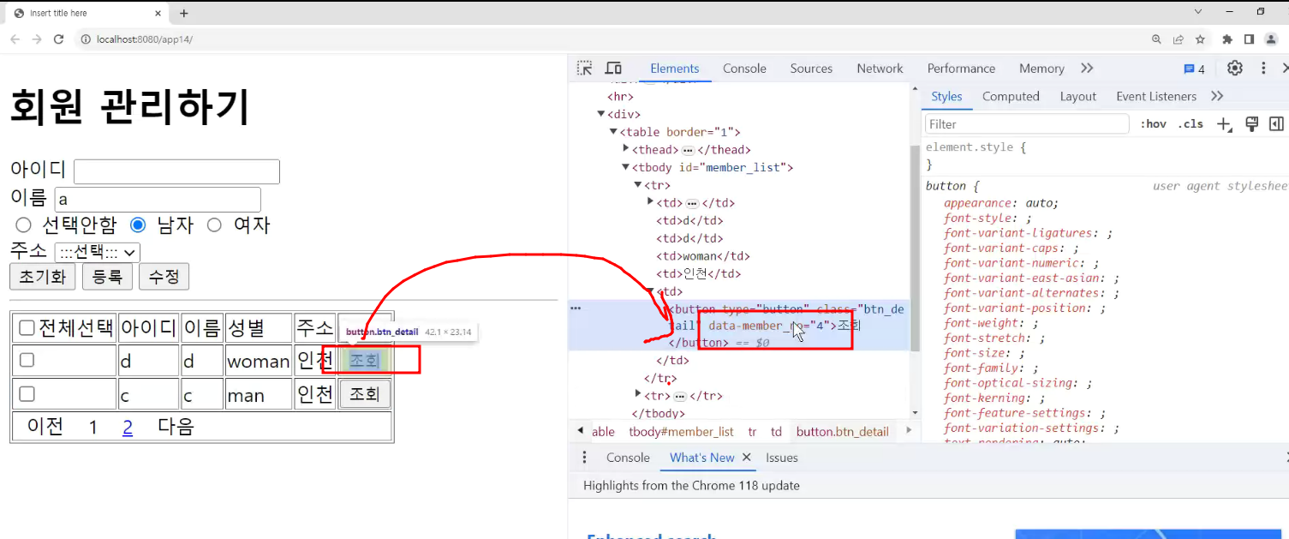Toggle the computed styles sidebar icon
The width and height of the screenshot is (1289, 539).
[1276, 124]
